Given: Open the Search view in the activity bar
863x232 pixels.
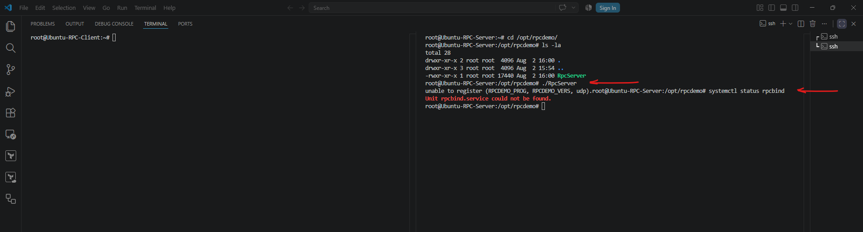Looking at the screenshot, I should (10, 48).
